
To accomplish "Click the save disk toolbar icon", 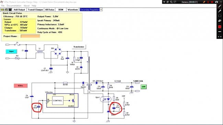I will point(10,10).
